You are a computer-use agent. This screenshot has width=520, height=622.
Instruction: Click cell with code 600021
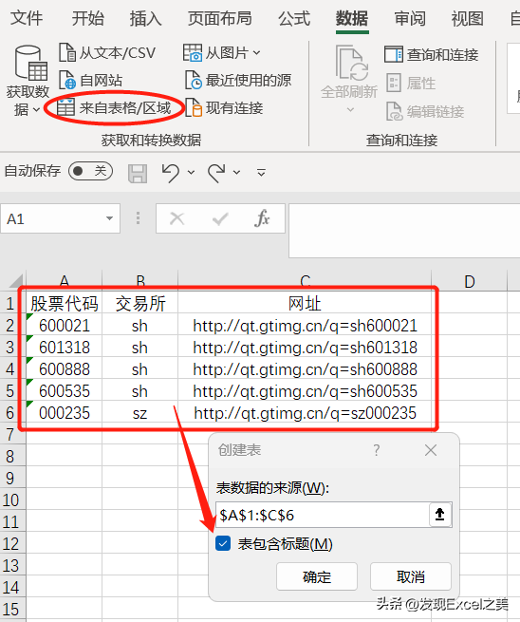click(65, 326)
